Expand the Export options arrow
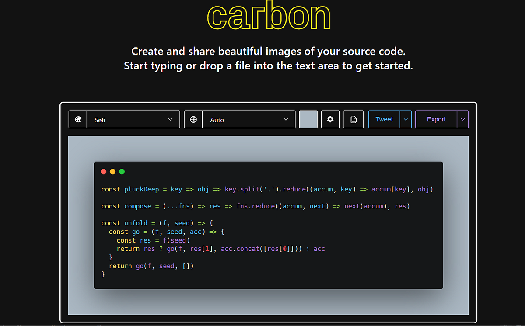Image resolution: width=525 pixels, height=326 pixels. tap(463, 119)
